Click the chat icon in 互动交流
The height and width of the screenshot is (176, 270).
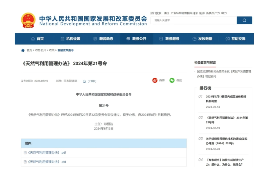228,39
